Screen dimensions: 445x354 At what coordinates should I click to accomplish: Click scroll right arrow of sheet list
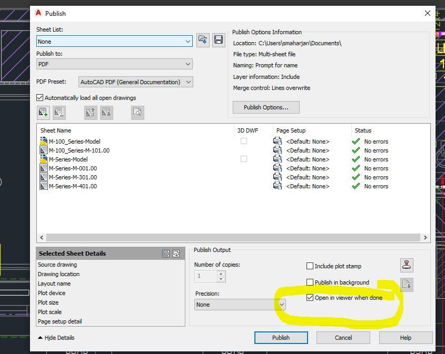coord(425,237)
